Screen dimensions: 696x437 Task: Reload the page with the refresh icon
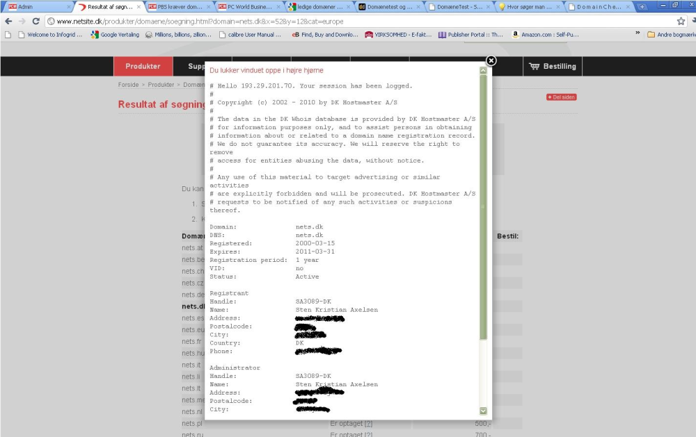[36, 22]
